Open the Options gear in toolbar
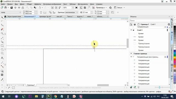The image size is (176, 99). (x=111, y=8)
